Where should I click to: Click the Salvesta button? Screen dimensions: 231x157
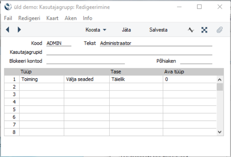pyautogui.click(x=158, y=30)
